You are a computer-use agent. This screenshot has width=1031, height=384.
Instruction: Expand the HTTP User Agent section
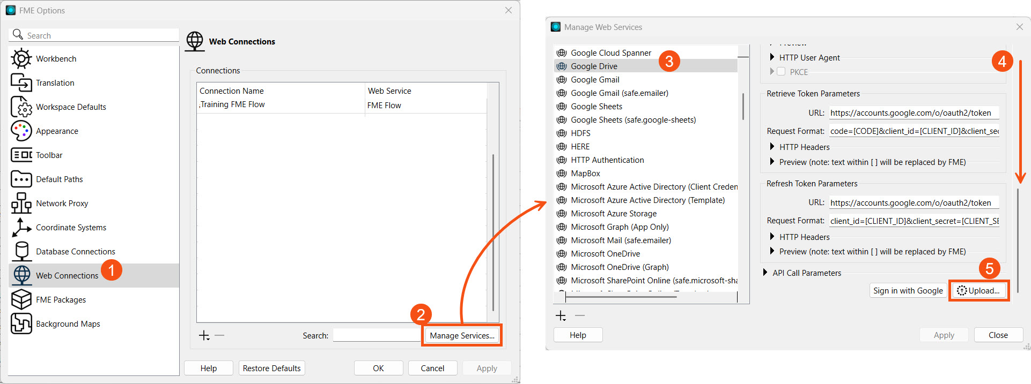point(772,57)
